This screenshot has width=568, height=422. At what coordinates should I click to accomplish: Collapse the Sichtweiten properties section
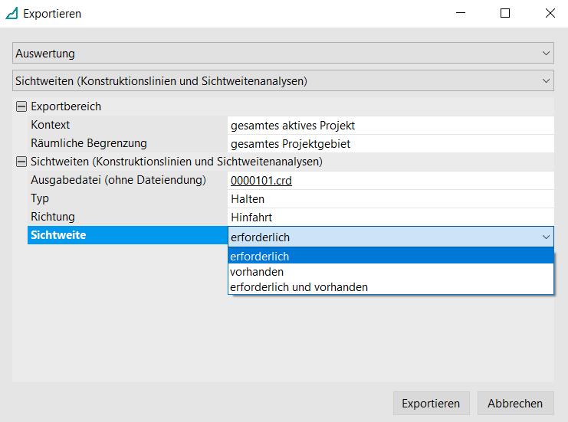pos(21,162)
